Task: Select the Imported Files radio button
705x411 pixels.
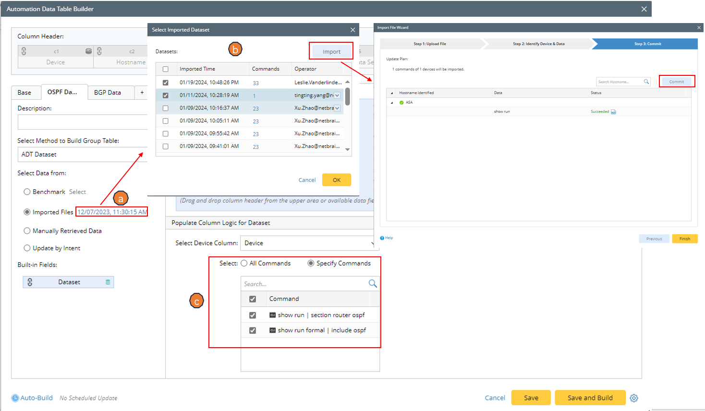Action: coord(27,212)
